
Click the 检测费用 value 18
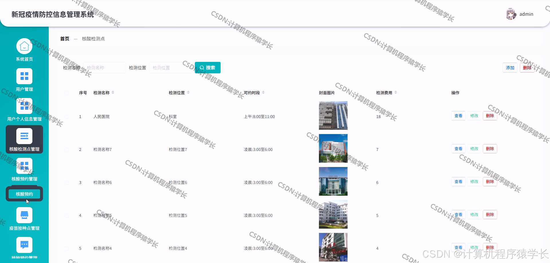(378, 117)
